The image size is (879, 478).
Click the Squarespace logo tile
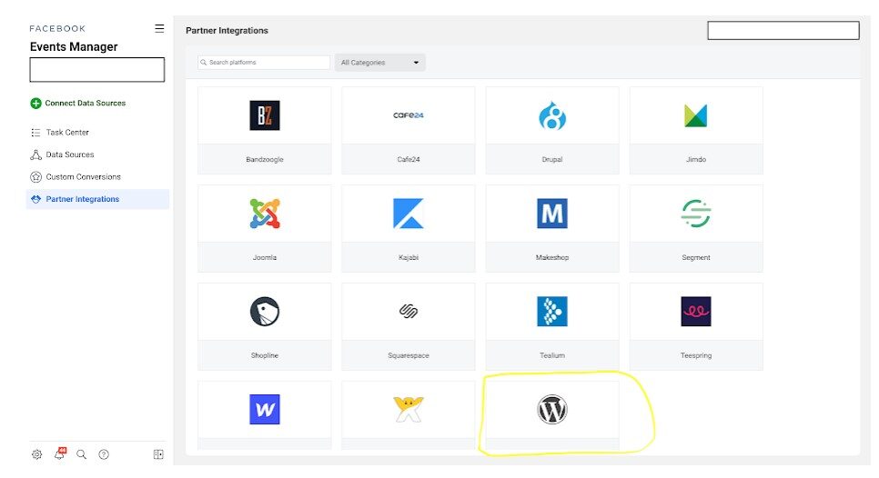(408, 312)
